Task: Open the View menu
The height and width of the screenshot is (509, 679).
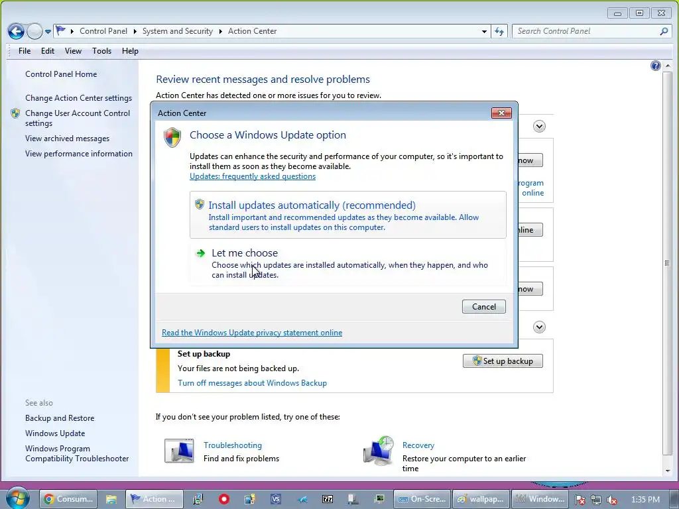Action: tap(73, 51)
